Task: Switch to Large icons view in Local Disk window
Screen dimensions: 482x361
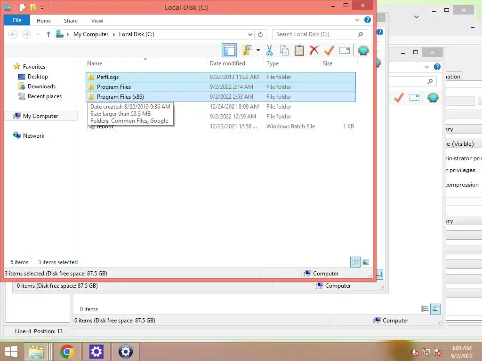Action: pyautogui.click(x=366, y=262)
